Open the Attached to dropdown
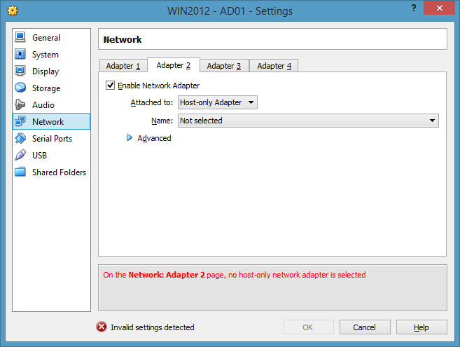 coord(217,102)
